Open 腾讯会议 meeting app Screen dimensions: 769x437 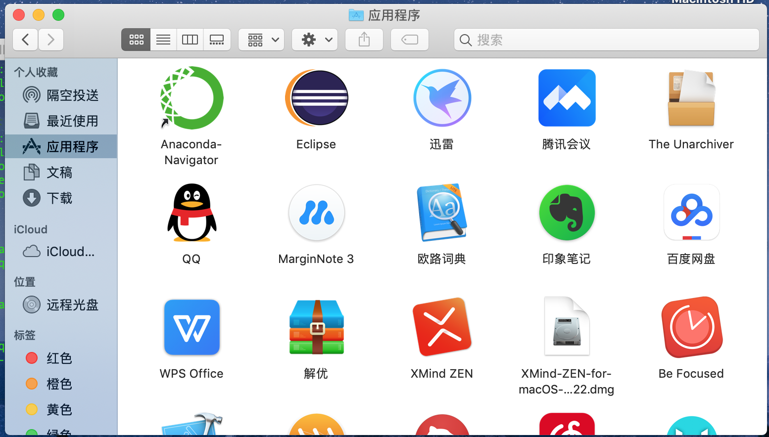click(x=567, y=98)
